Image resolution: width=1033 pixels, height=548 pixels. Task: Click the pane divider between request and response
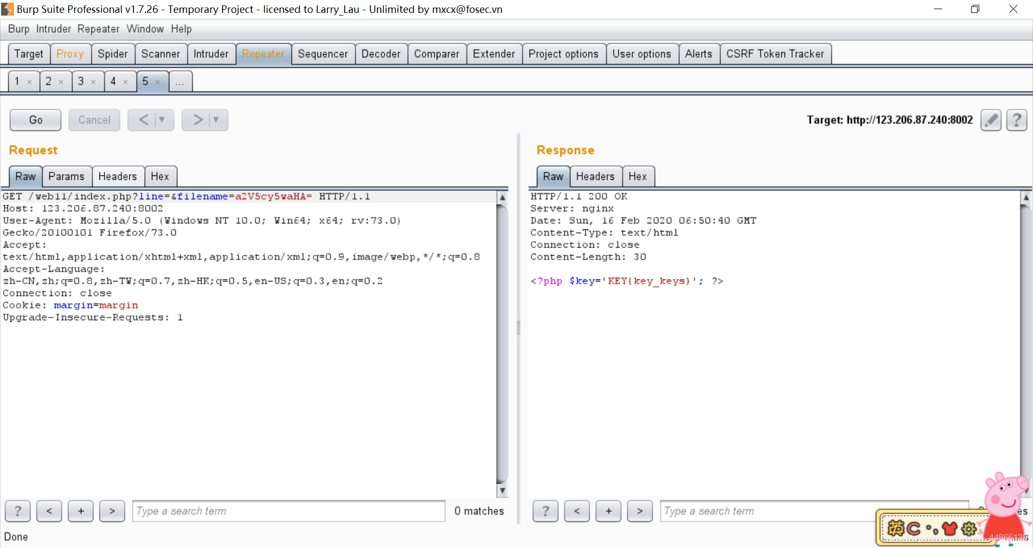[x=518, y=328]
